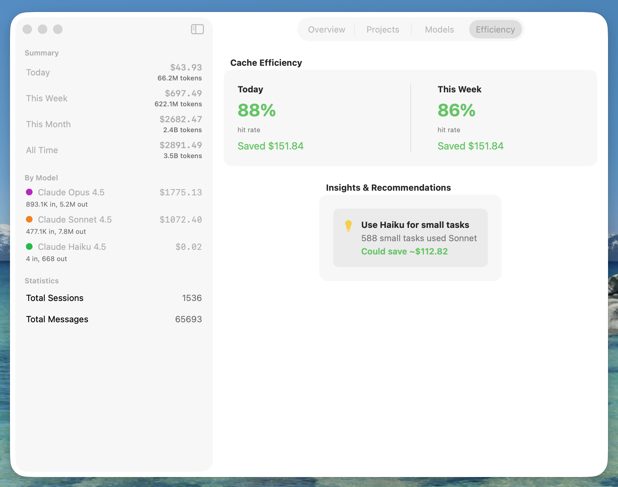The height and width of the screenshot is (487, 618).
Task: Select the green Claude Haiku 4.5 dot
Action: 29,246
